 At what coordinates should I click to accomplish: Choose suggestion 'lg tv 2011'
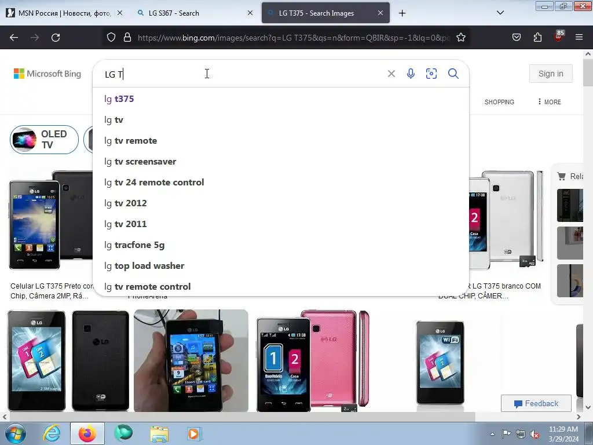281,224
